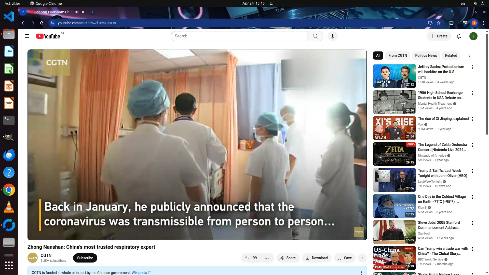Select the Politics News filter chip
This screenshot has width=489, height=275.
426,56
